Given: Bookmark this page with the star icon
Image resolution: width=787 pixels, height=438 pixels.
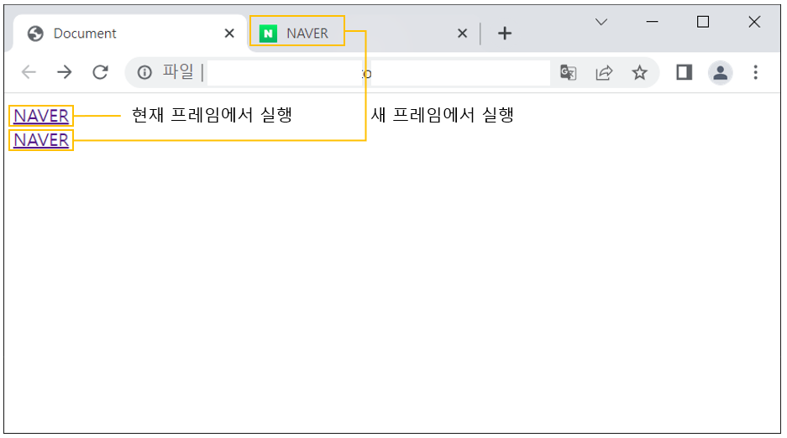Looking at the screenshot, I should click(x=639, y=73).
